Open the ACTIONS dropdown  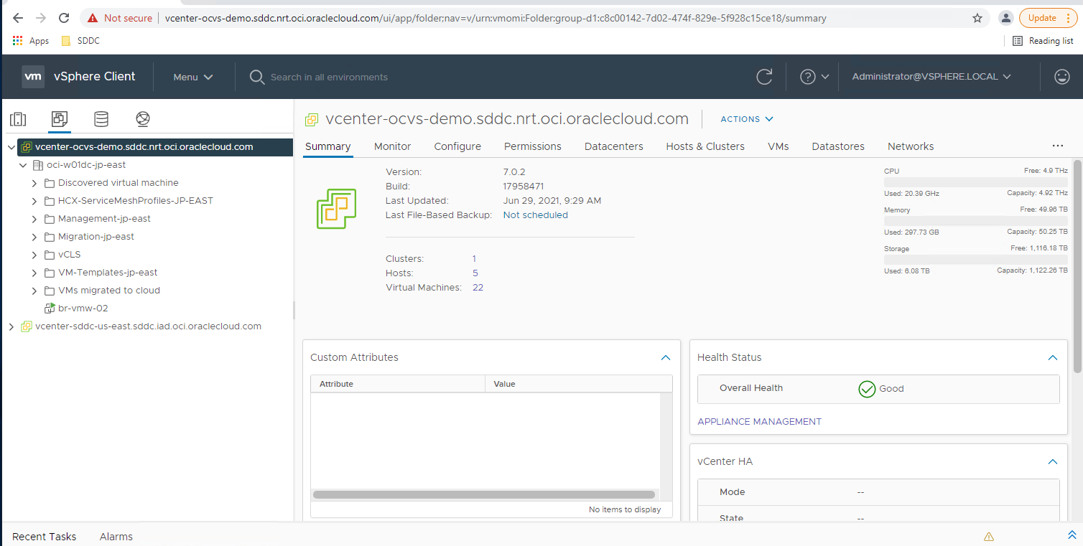[x=746, y=119]
